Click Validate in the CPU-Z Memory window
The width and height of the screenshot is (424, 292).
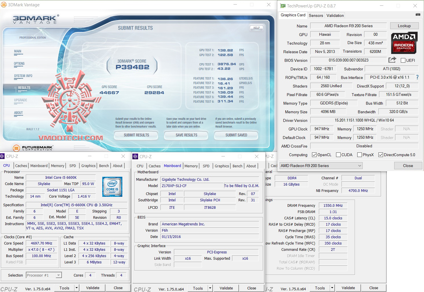click(348, 288)
